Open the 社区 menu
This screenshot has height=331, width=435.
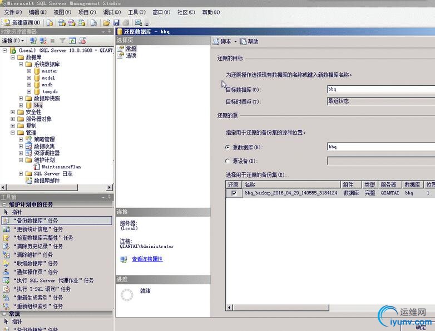point(186,12)
